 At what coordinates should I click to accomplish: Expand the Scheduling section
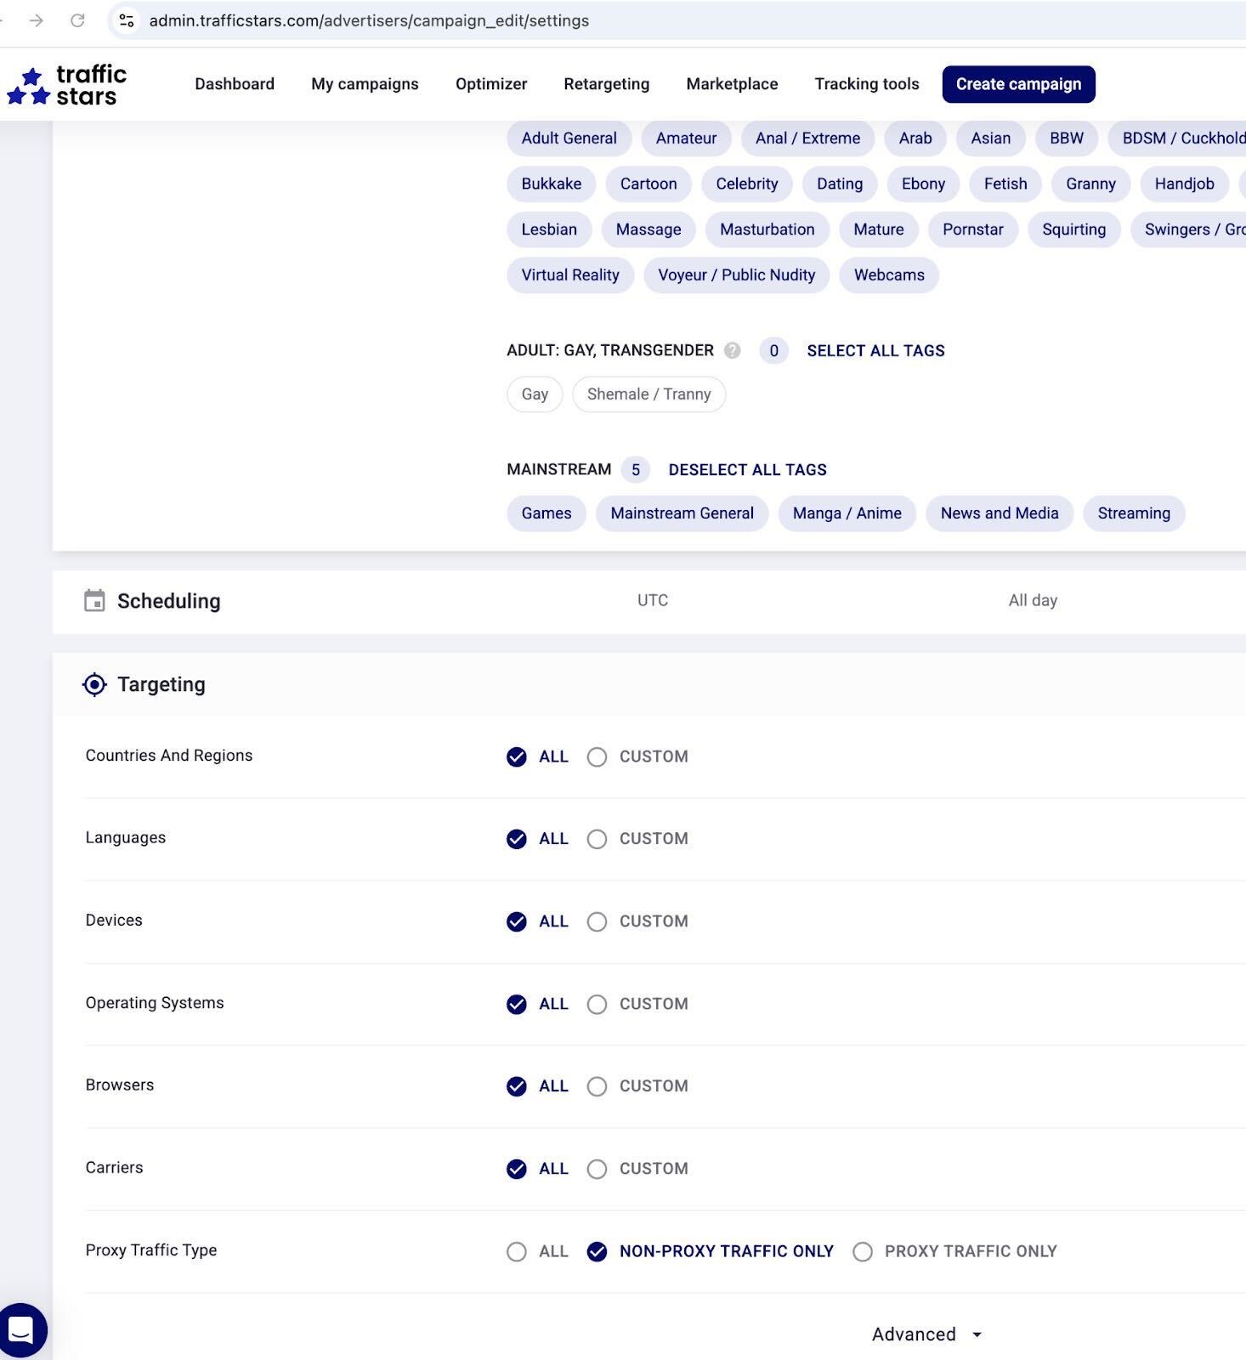click(x=649, y=601)
